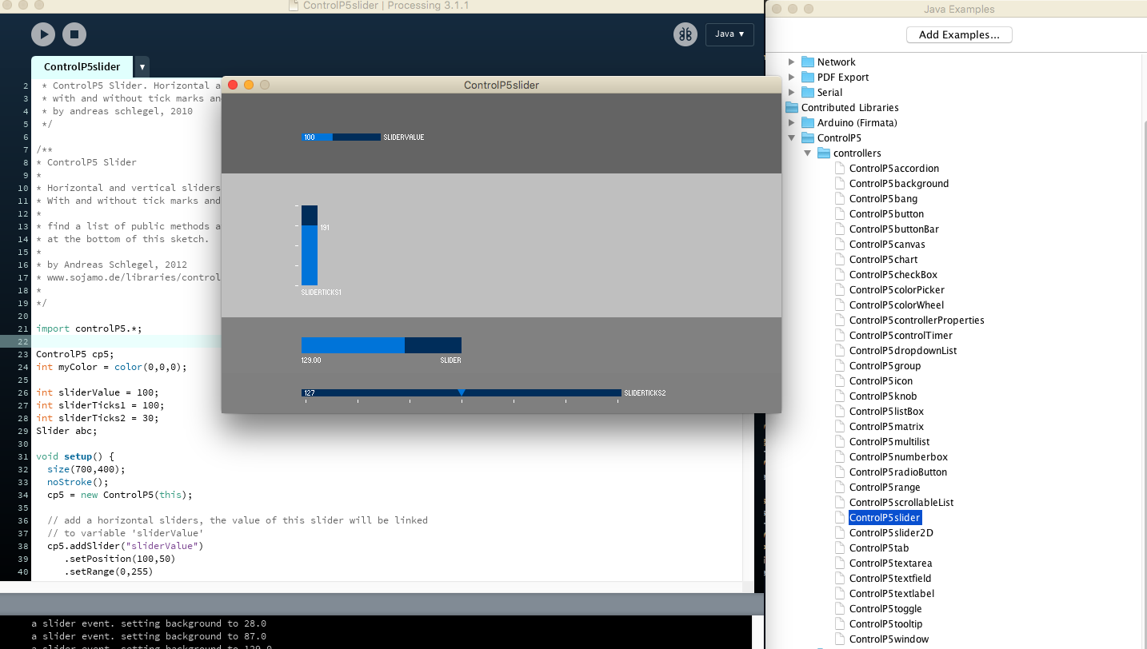This screenshot has height=649, width=1147.
Task: Select ControlP5radioButton in the examples list
Action: tap(898, 472)
